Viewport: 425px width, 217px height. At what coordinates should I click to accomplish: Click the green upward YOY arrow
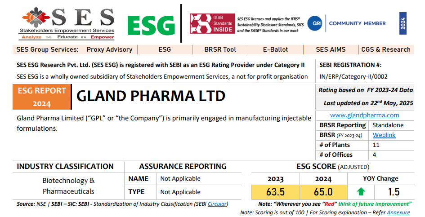coord(361,192)
